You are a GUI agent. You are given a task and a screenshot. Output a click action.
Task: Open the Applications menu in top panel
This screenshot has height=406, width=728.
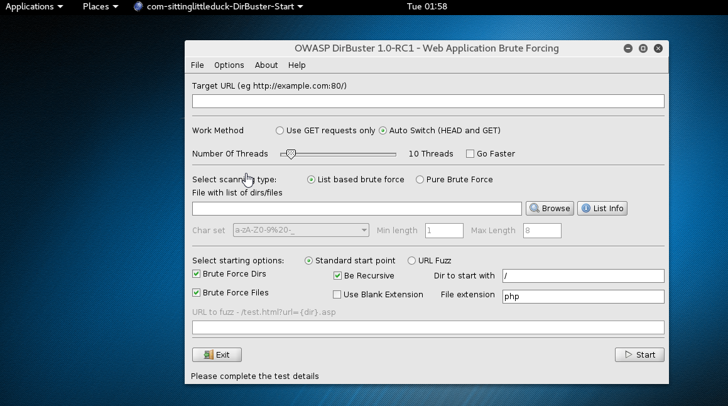(x=34, y=6)
